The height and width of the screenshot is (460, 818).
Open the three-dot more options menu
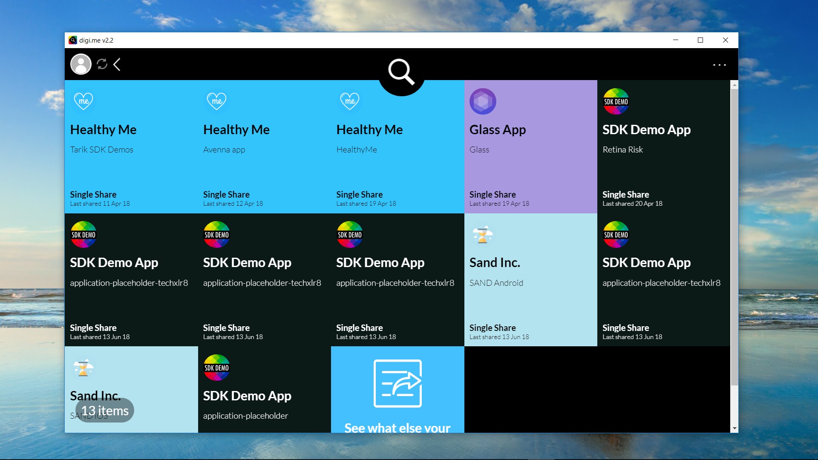point(719,65)
